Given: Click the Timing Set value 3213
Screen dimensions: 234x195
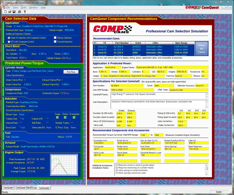Looking at the screenshot, I should 104,149.
